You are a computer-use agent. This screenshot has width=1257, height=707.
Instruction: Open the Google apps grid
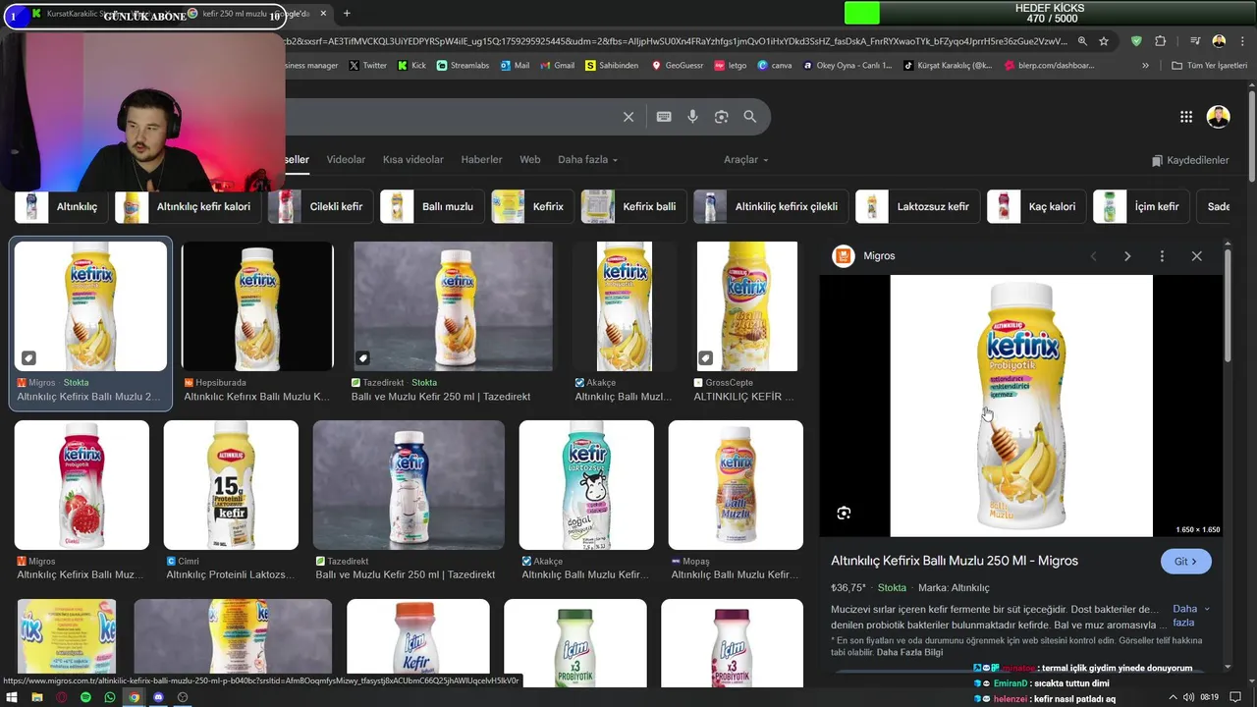coord(1186,117)
